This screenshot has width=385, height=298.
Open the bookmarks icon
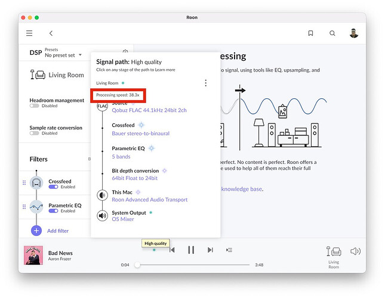click(310, 33)
